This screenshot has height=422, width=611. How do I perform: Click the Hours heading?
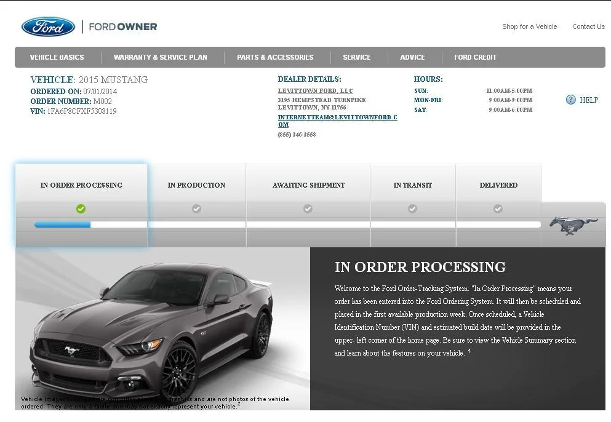(428, 79)
